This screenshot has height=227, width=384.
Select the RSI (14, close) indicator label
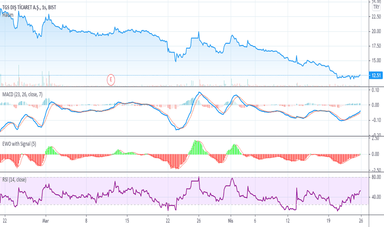(14, 180)
